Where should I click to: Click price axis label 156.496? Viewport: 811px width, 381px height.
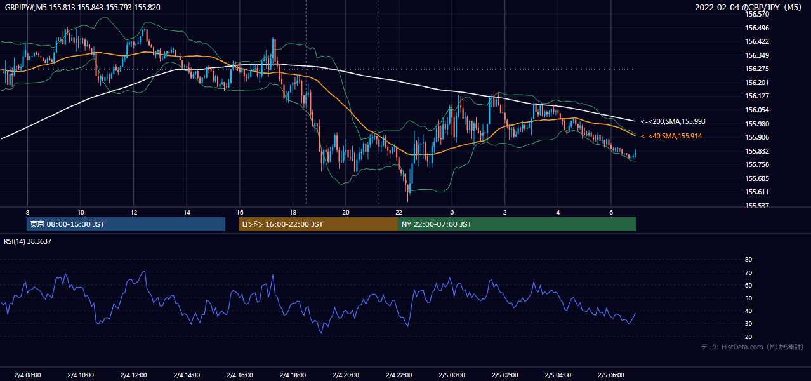click(757, 28)
